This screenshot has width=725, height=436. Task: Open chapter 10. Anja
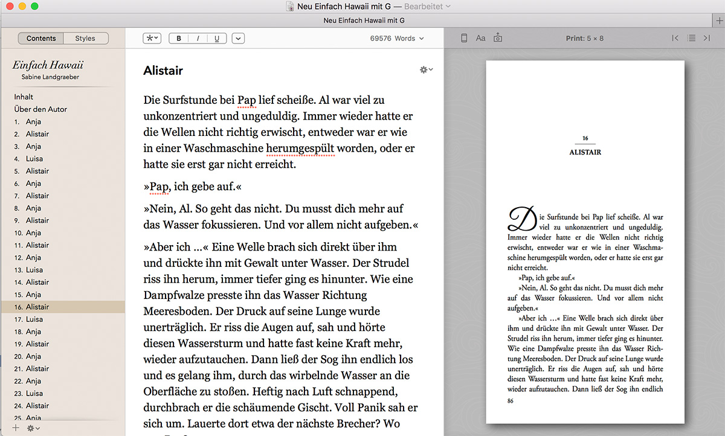click(x=62, y=232)
